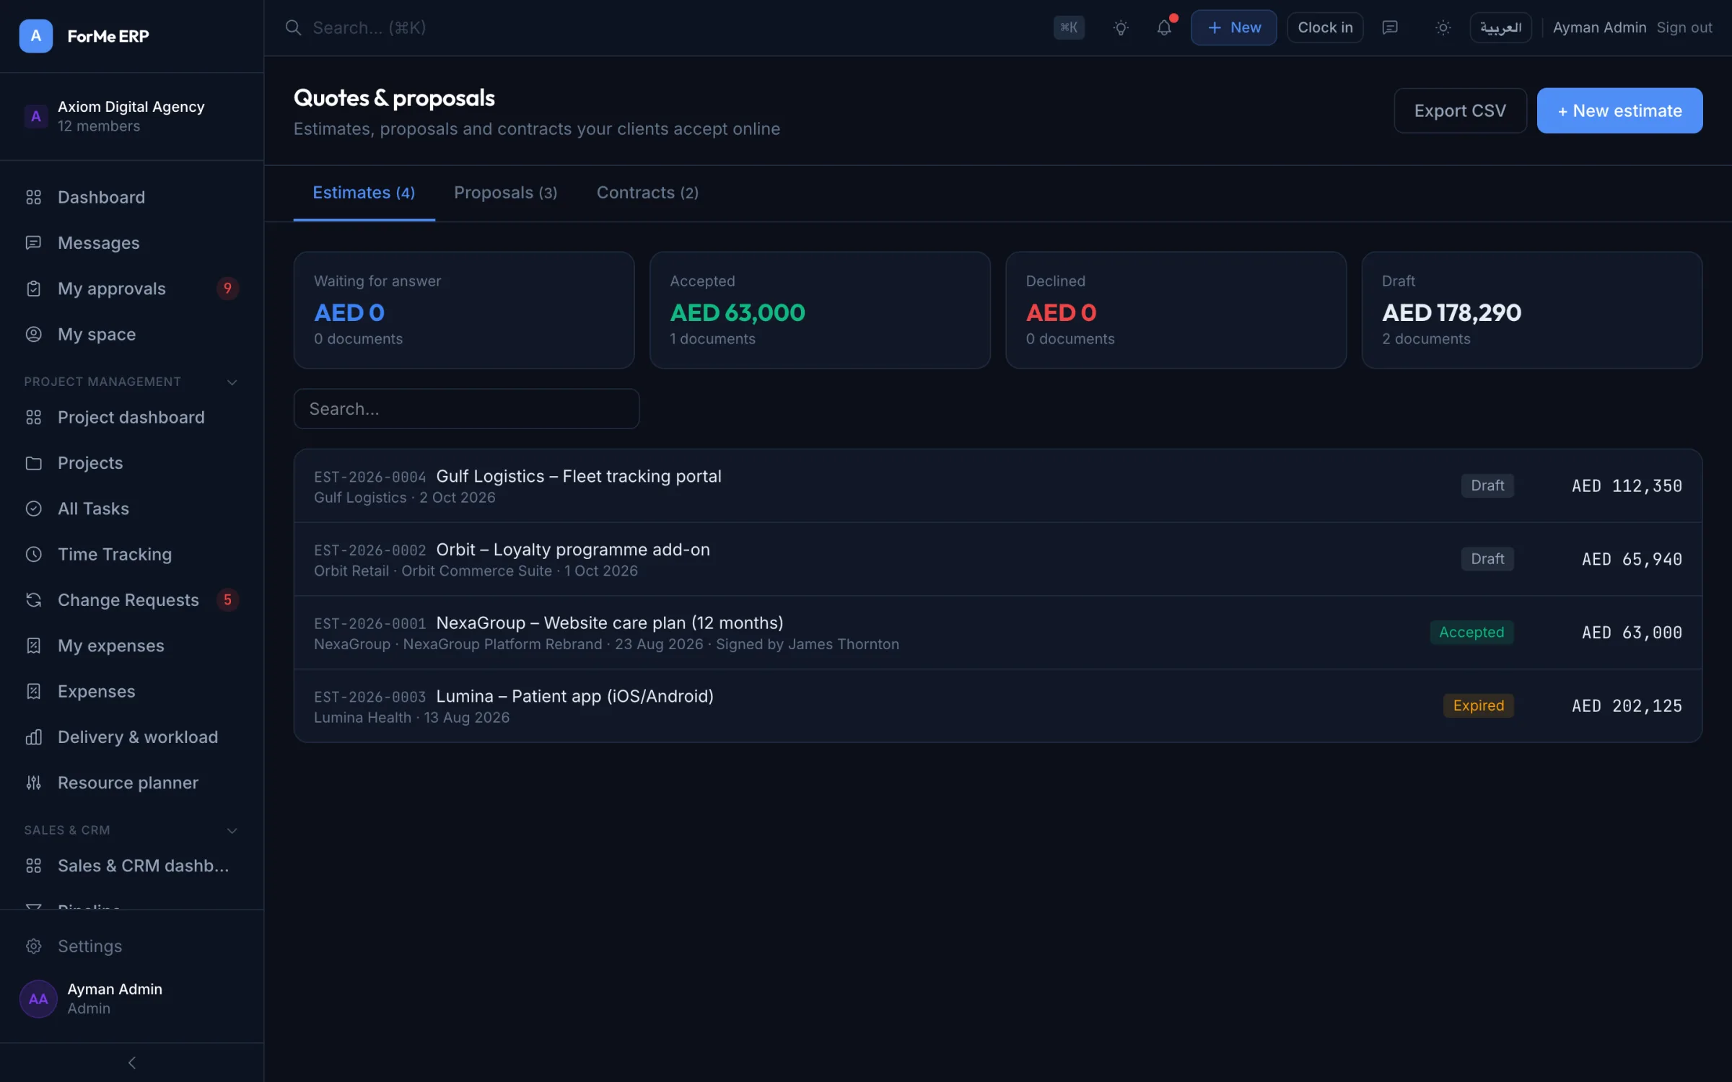1732x1082 pixels.
Task: Collapse the sidebar with the arrow
Action: pos(131,1063)
